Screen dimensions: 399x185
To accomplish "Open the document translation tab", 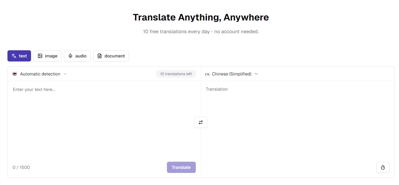I will tap(111, 56).
